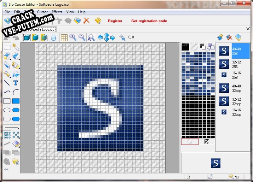Shift image left with blue arrow
Image resolution: width=253 pixels, height=182 pixels.
(x=100, y=38)
